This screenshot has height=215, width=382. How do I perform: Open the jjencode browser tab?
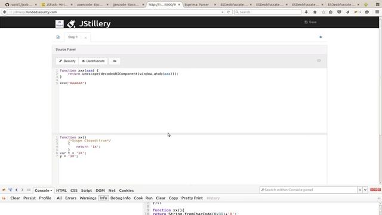click(128, 5)
